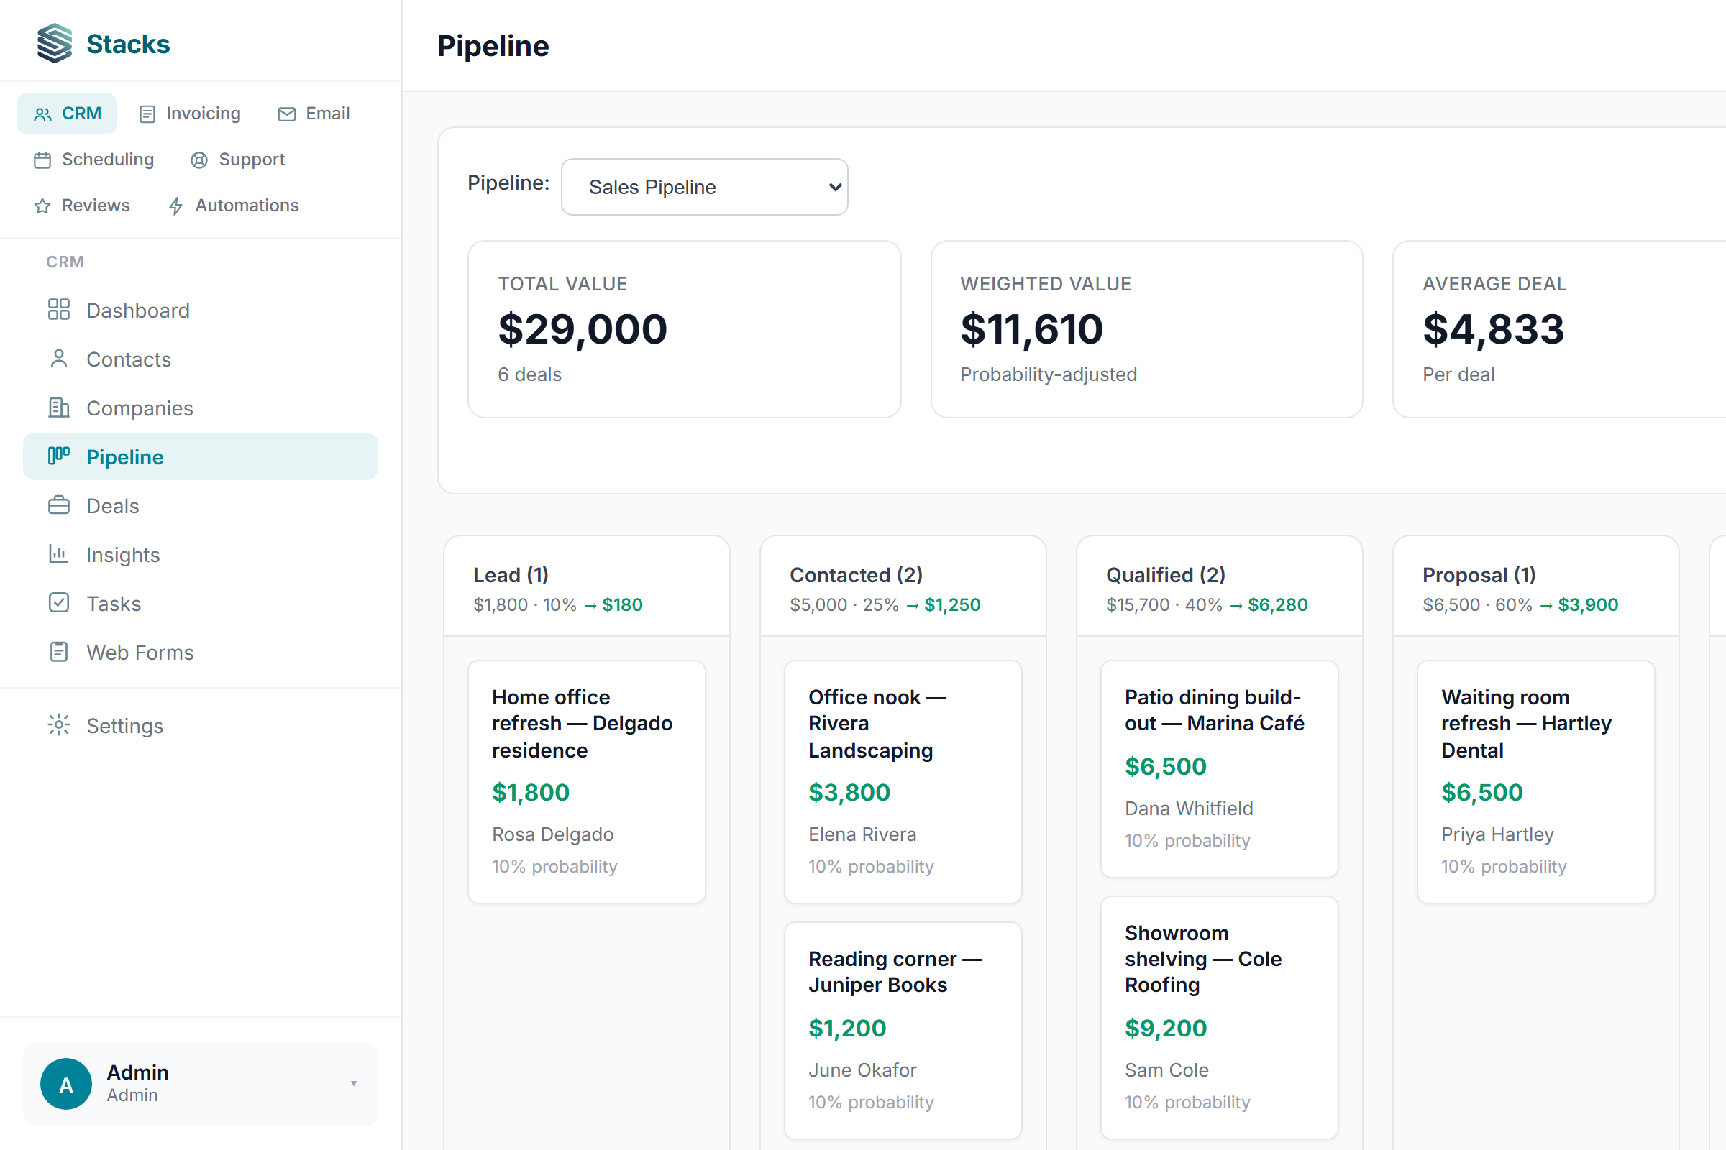Expand the Admin user menu arrow
The image size is (1726, 1150).
[354, 1083]
